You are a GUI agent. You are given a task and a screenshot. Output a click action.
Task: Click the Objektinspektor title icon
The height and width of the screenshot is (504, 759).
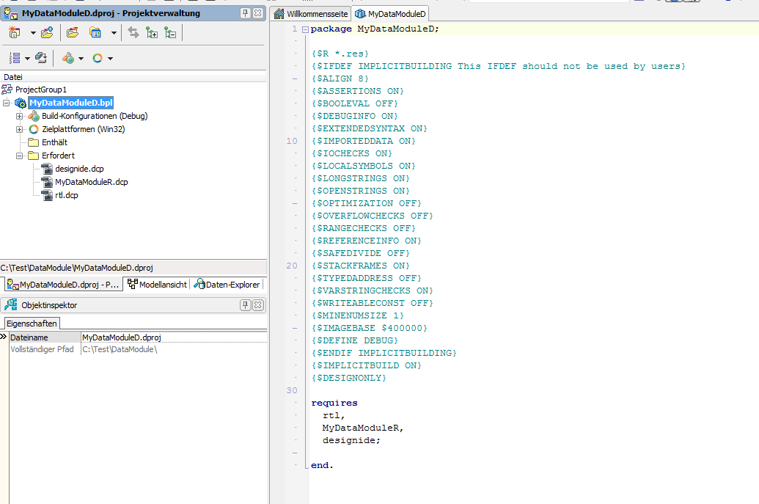(x=11, y=305)
